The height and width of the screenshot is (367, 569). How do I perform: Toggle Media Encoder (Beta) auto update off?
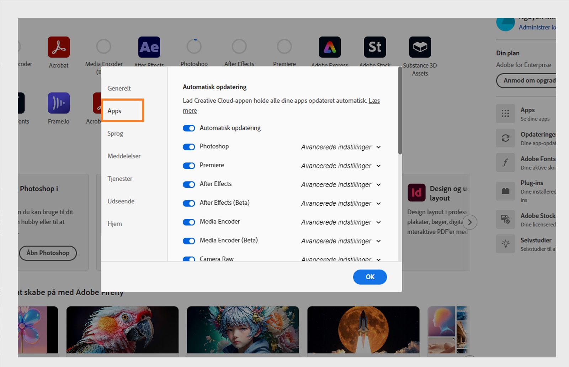tap(189, 241)
